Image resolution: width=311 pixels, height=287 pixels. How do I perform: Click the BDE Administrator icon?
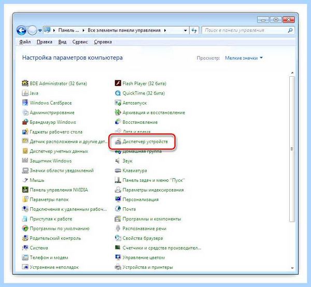pyautogui.click(x=25, y=83)
